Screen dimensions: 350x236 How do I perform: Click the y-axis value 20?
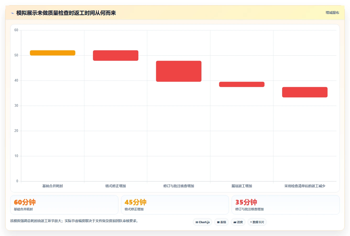[x=16, y=131]
